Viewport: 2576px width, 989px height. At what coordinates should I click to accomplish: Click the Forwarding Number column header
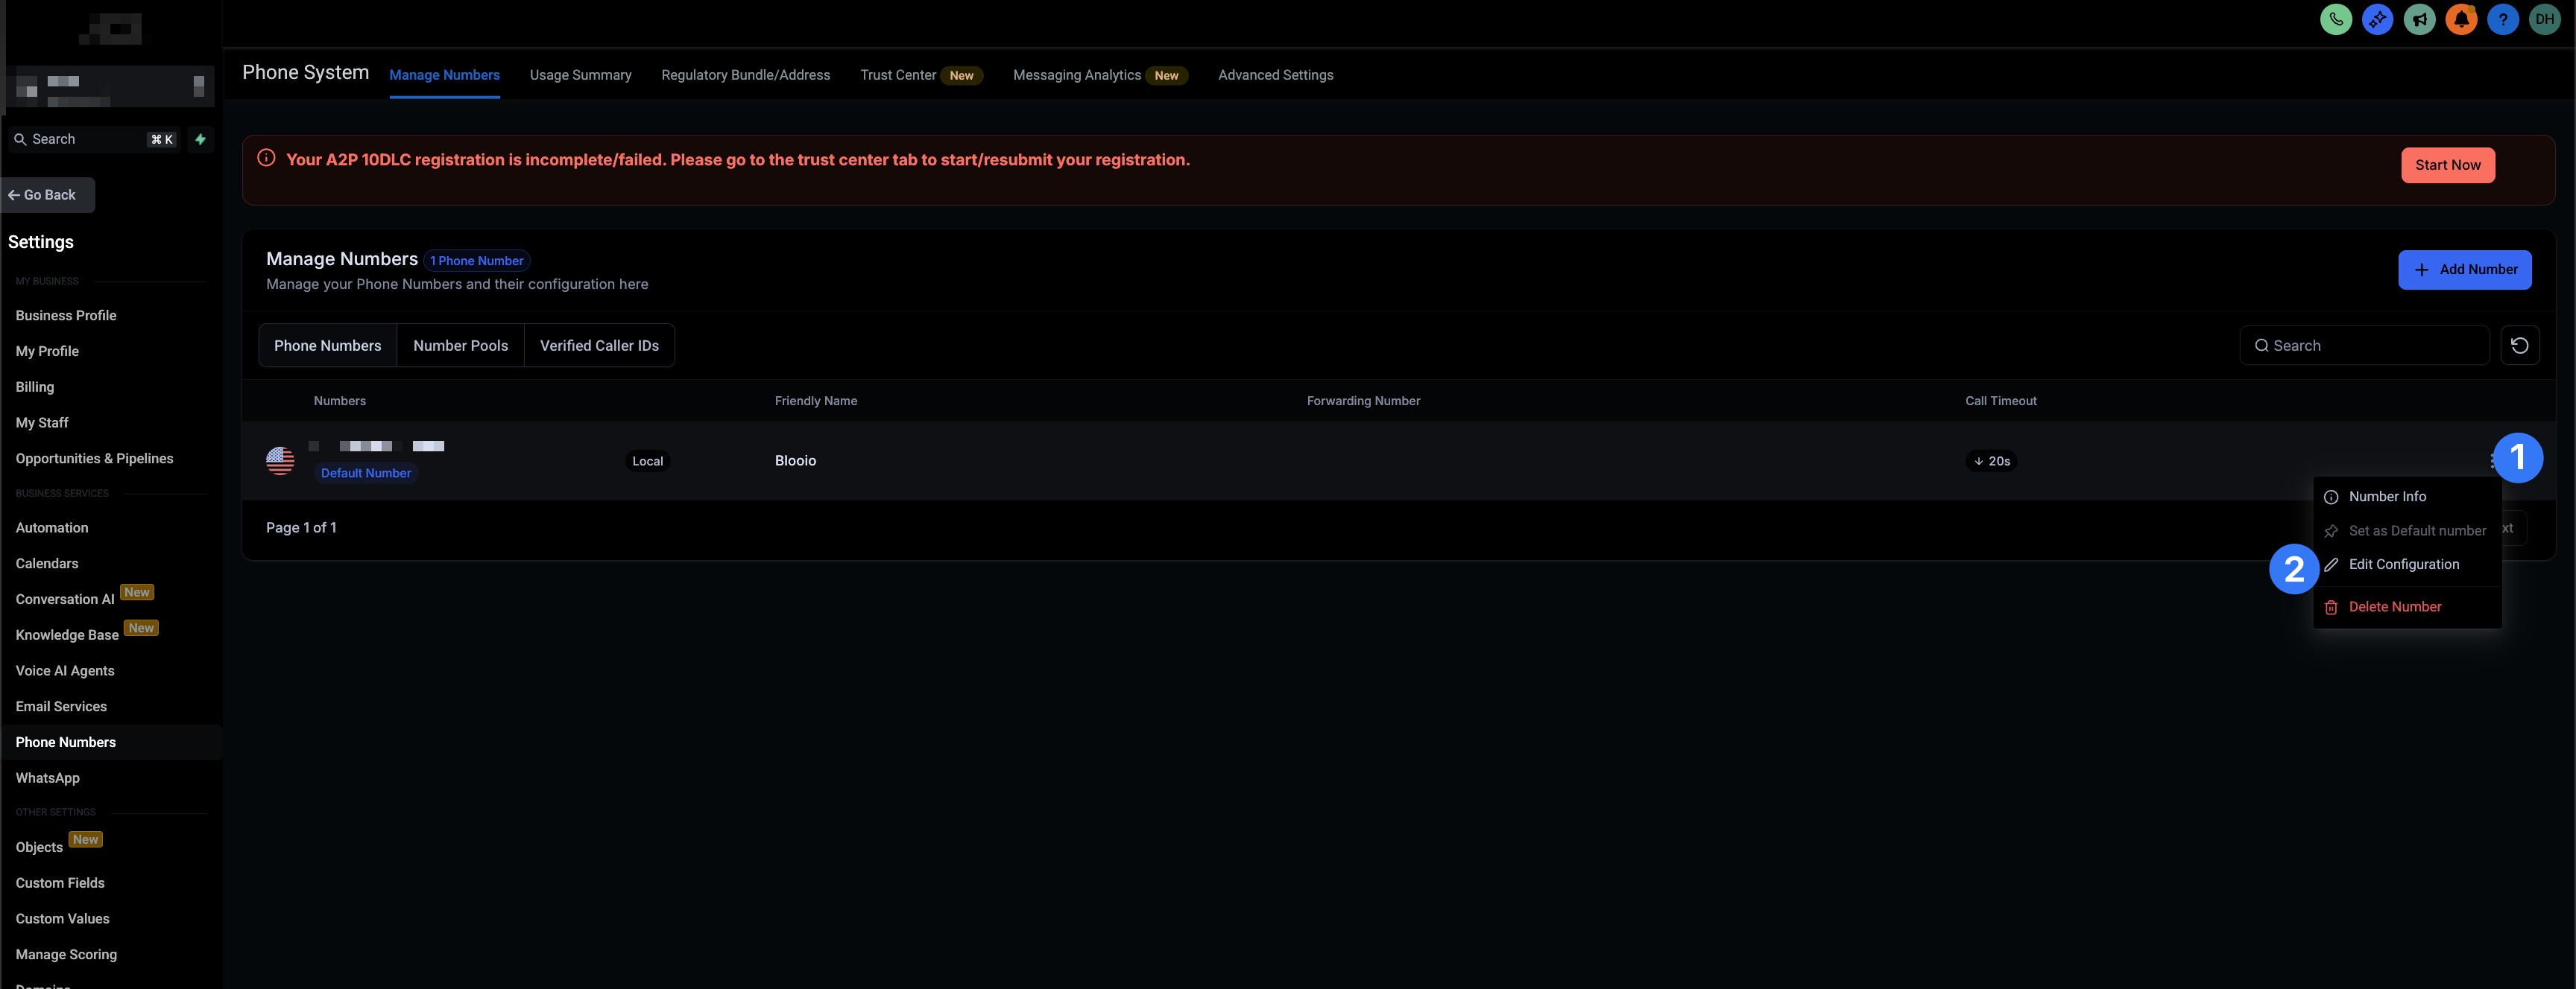pyautogui.click(x=1363, y=401)
